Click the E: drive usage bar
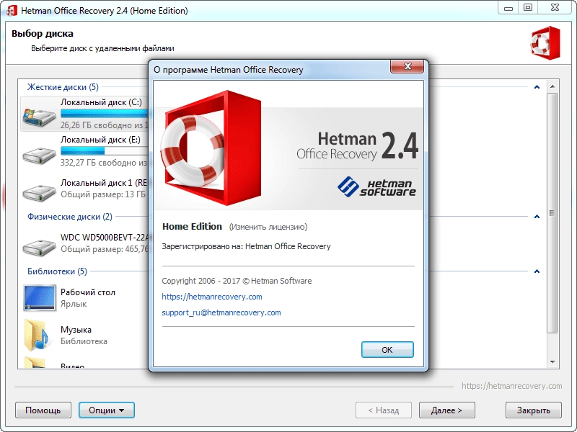Image resolution: width=577 pixels, height=432 pixels. pyautogui.click(x=105, y=150)
